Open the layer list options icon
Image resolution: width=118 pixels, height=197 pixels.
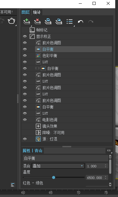70,21
